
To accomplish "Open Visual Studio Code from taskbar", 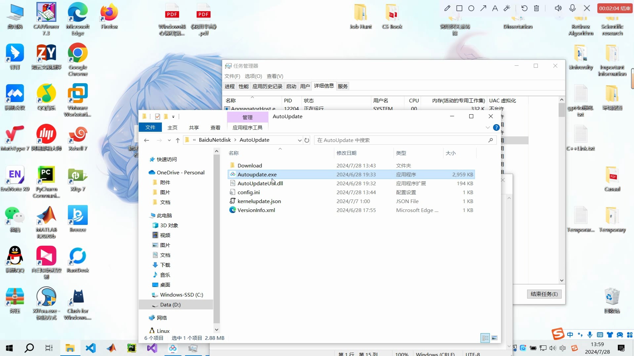I will tap(90, 348).
